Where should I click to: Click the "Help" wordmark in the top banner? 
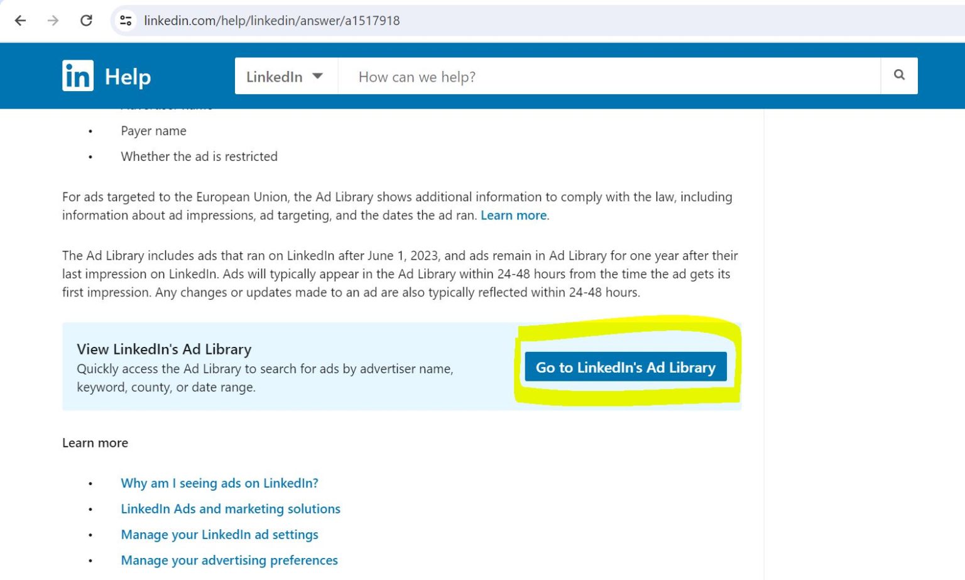(x=128, y=75)
